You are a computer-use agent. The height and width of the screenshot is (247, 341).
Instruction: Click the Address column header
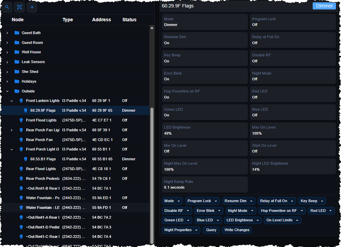click(101, 19)
